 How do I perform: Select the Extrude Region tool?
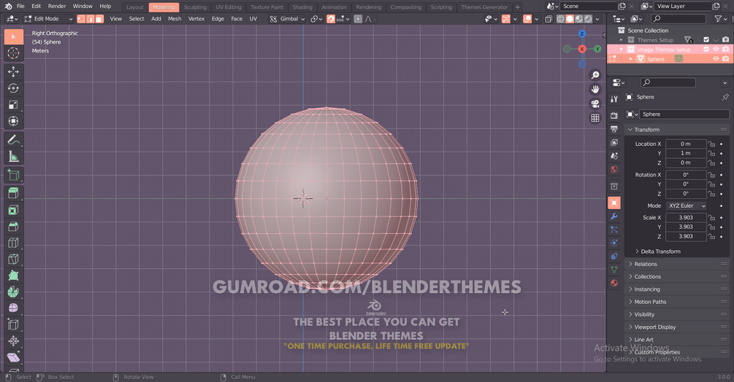(14, 193)
